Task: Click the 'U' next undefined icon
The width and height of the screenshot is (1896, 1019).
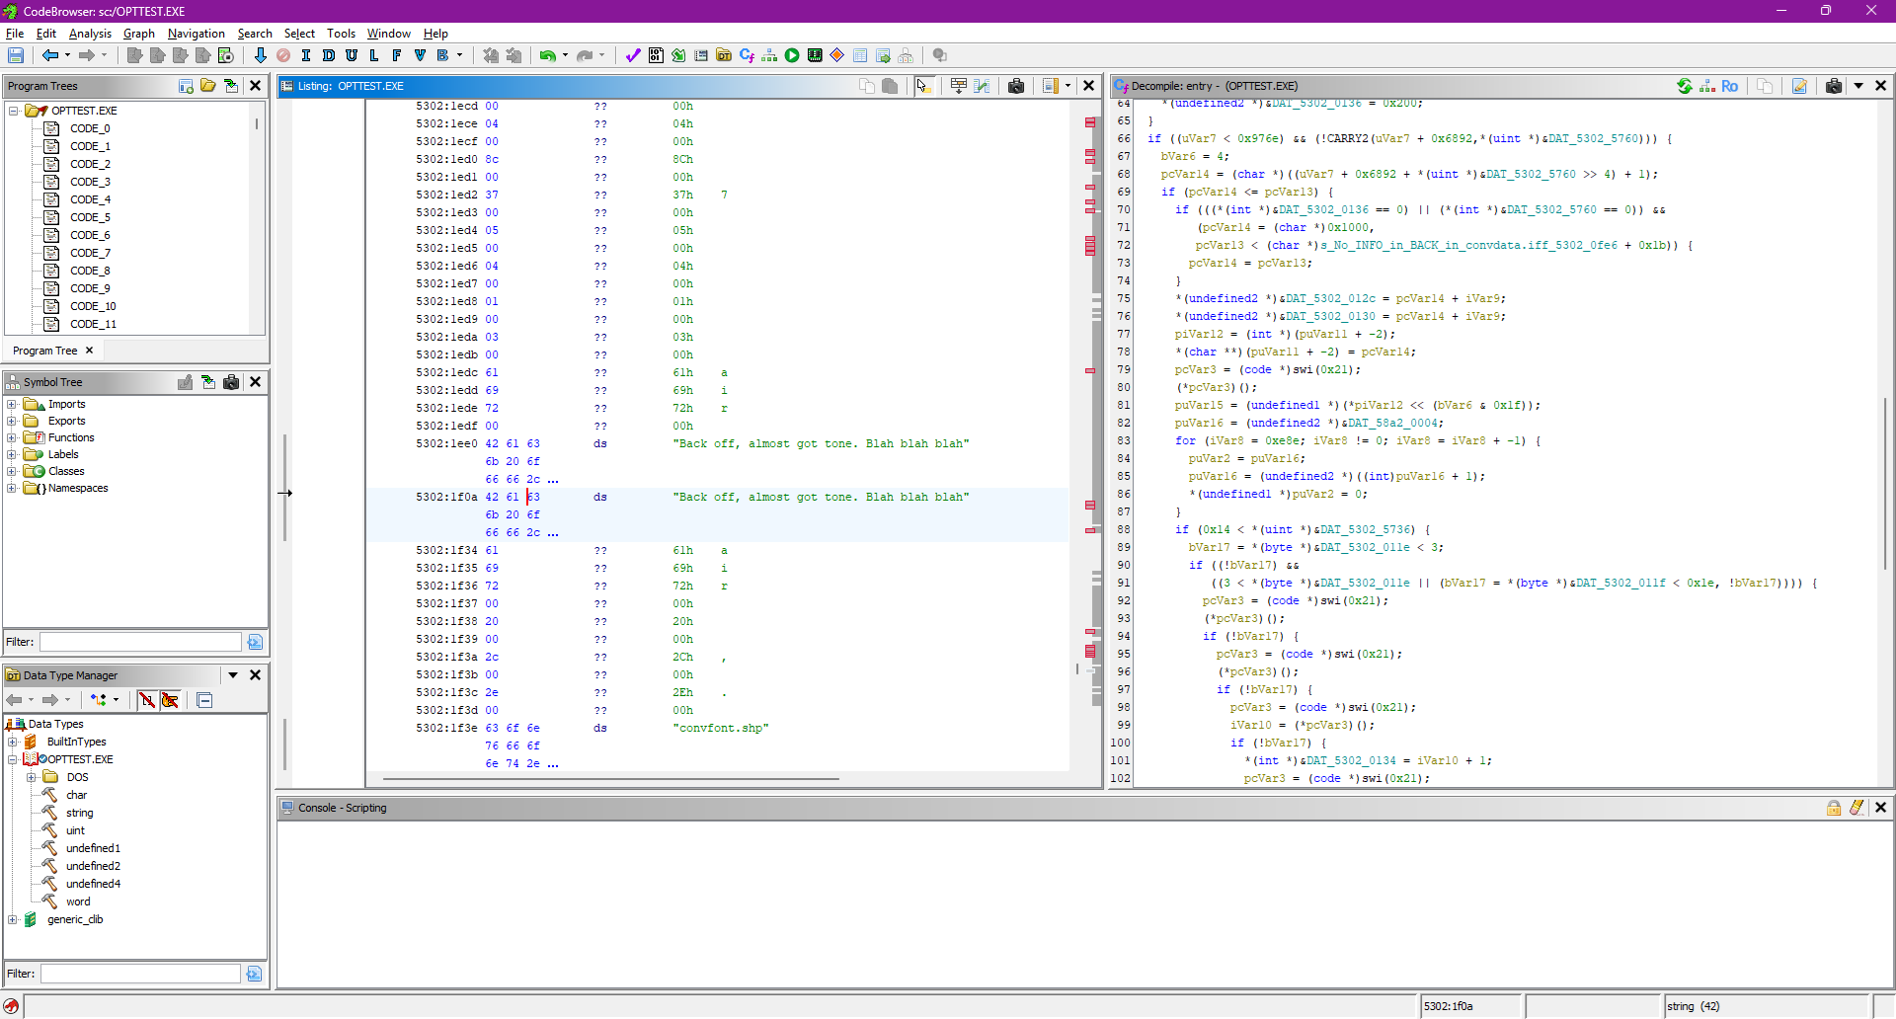Action: click(x=352, y=55)
